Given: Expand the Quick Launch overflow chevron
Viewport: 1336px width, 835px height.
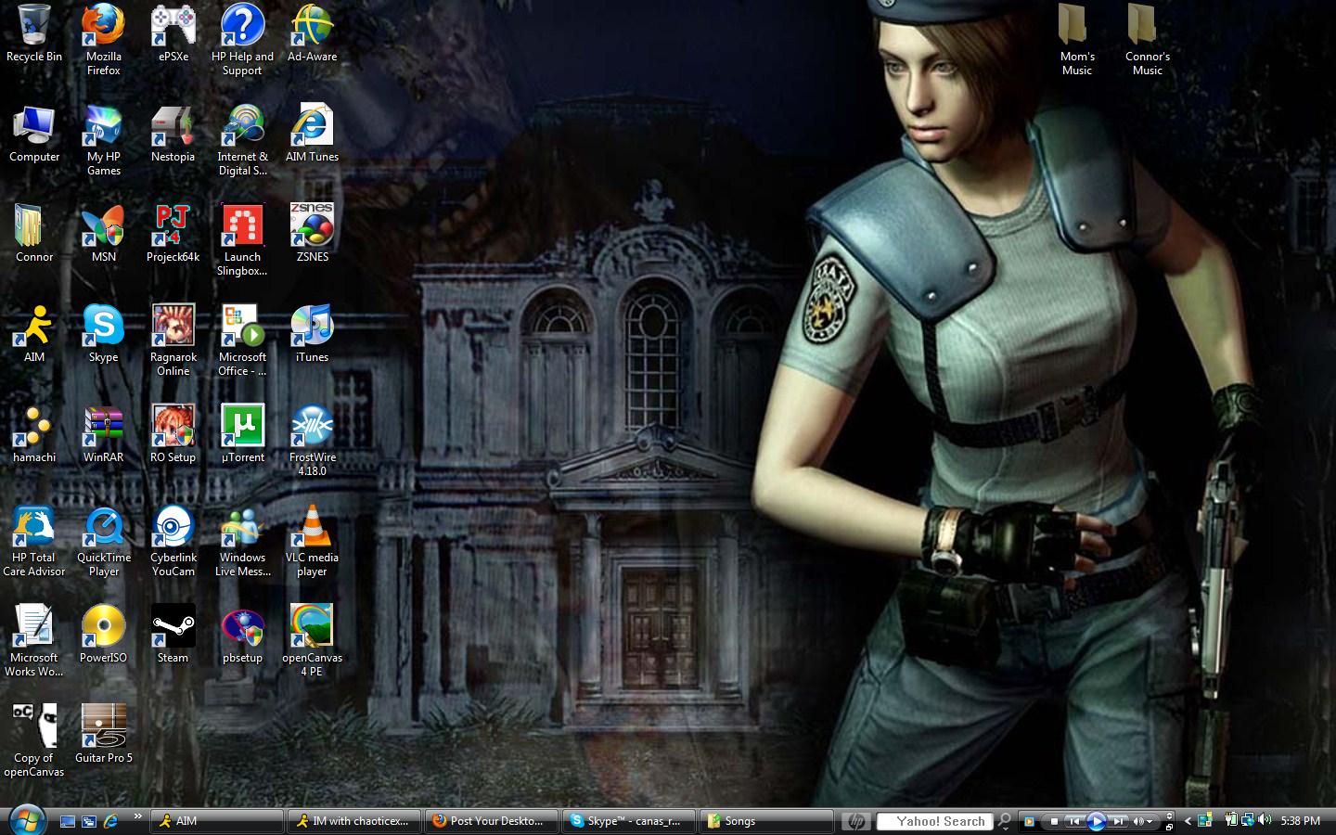Looking at the screenshot, I should [137, 816].
